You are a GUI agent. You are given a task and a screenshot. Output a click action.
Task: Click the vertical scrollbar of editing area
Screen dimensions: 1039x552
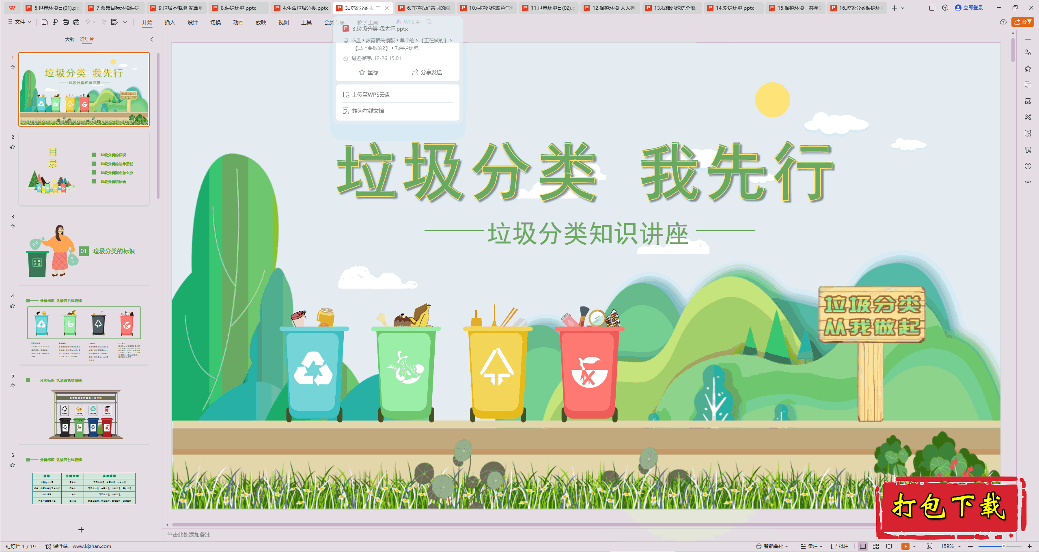coord(1013,50)
